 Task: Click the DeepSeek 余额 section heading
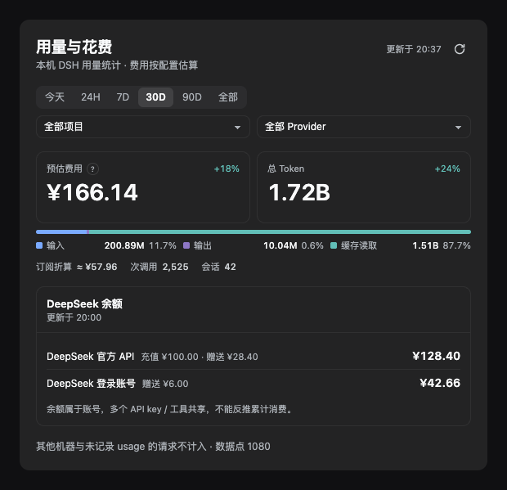[85, 304]
